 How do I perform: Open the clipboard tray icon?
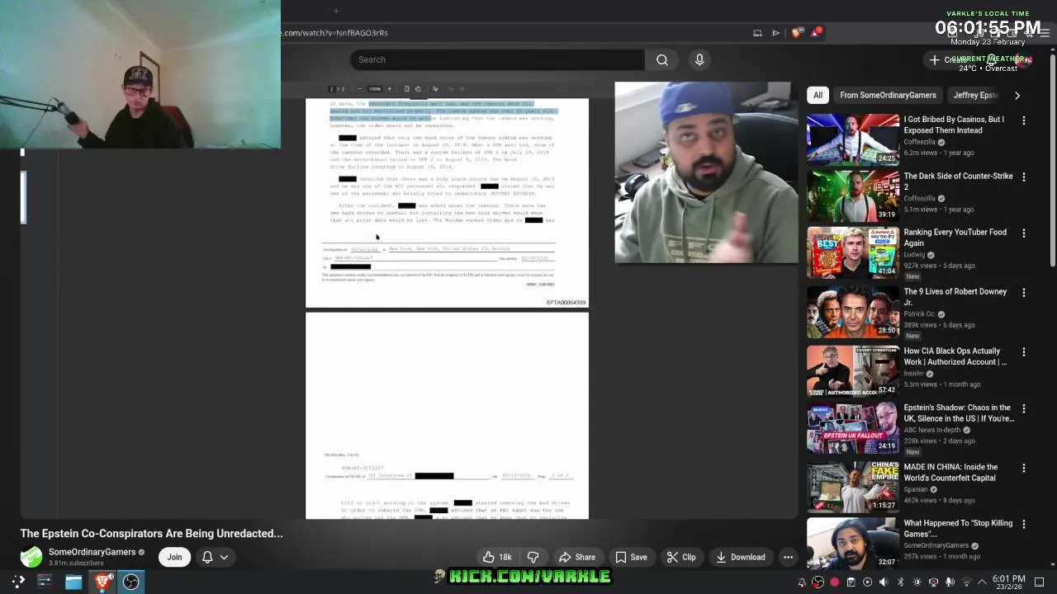tap(851, 582)
